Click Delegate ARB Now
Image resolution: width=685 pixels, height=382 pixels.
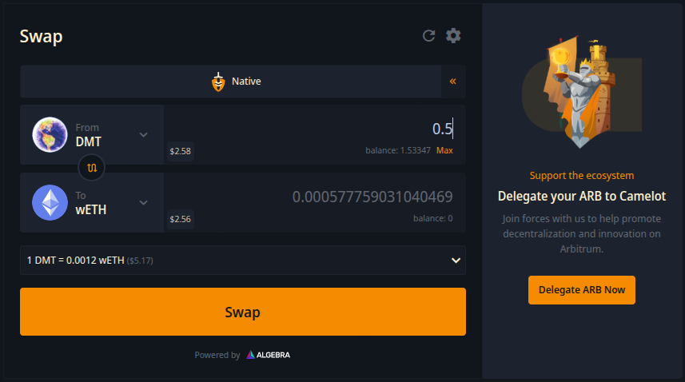pyautogui.click(x=581, y=290)
